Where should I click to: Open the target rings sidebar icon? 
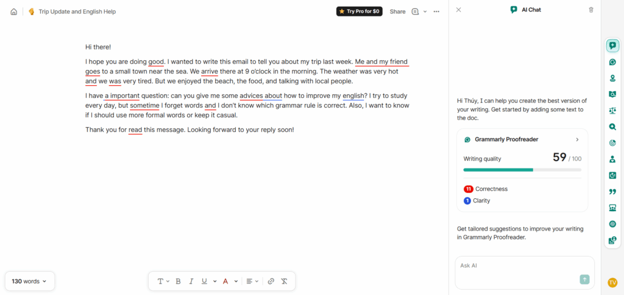click(612, 143)
